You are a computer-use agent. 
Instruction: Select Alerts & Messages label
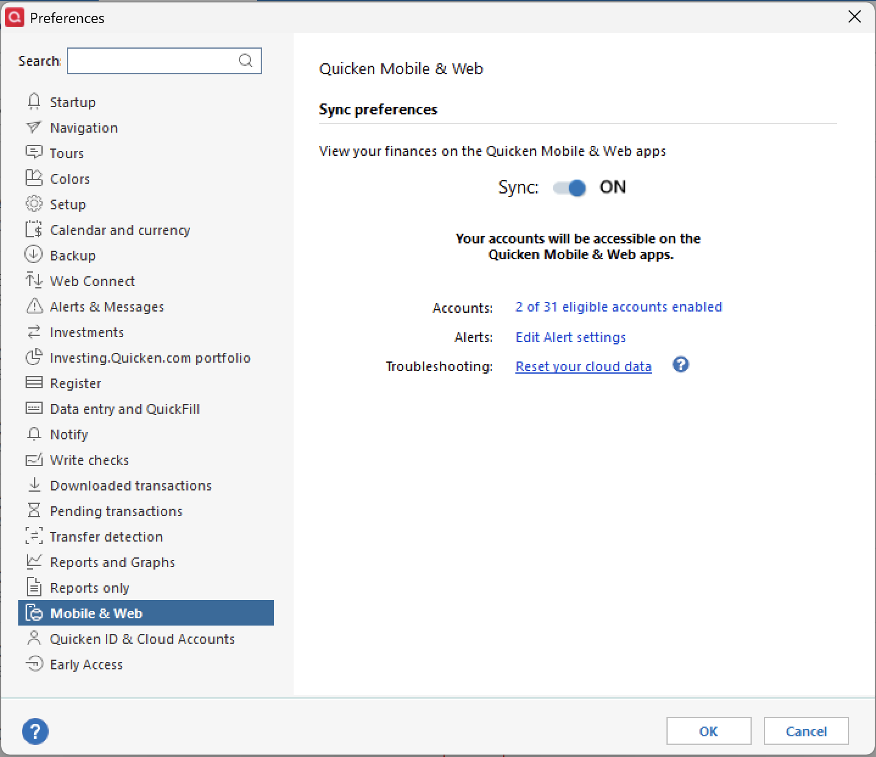(x=107, y=307)
